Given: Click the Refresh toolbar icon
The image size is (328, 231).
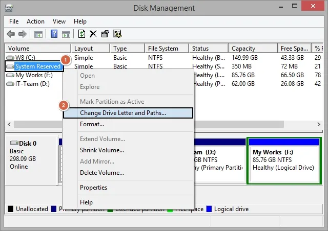Looking at the screenshot, I should pyautogui.click(x=81, y=34).
